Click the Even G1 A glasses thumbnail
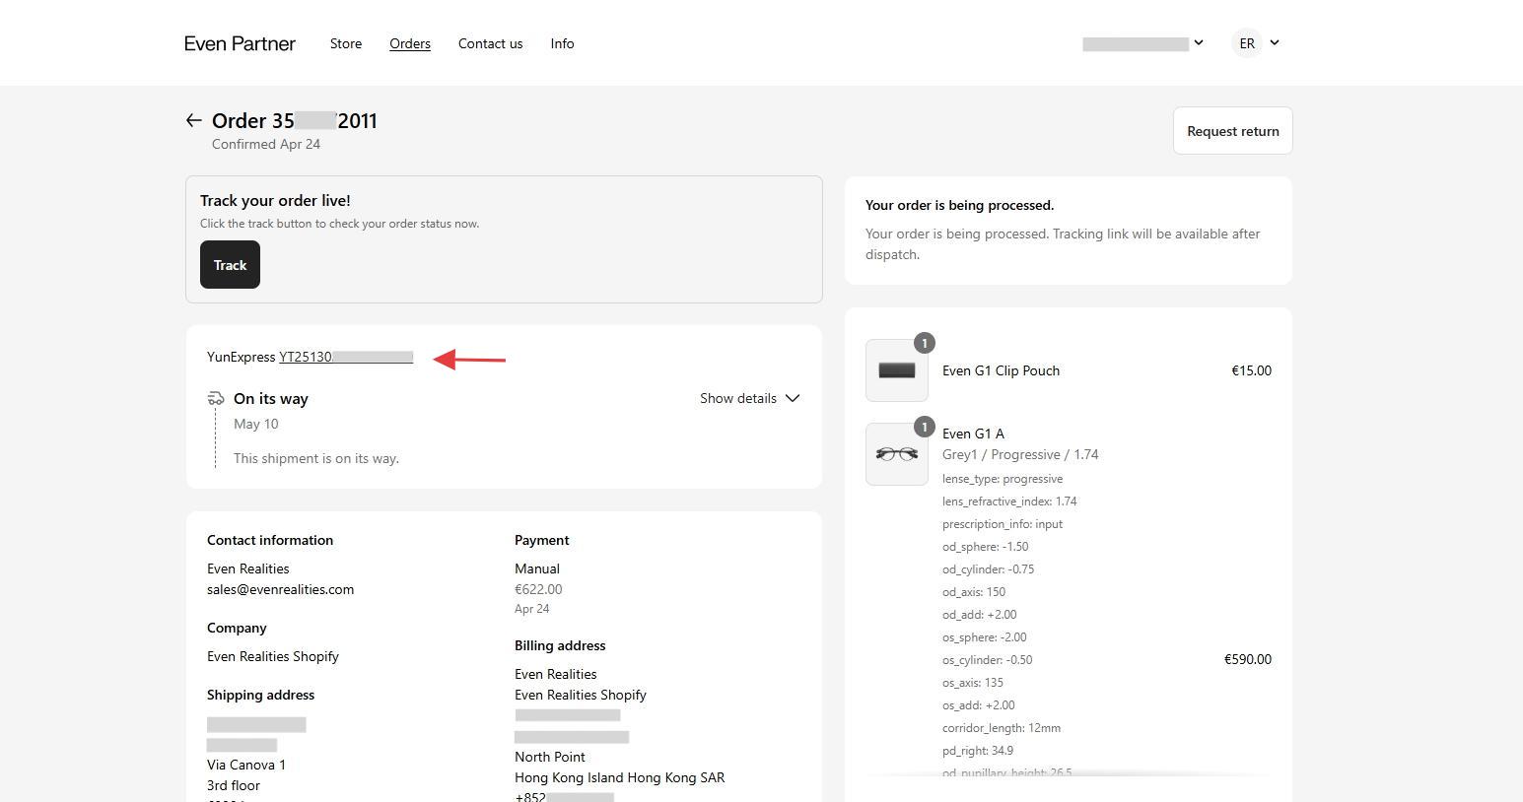 click(897, 454)
